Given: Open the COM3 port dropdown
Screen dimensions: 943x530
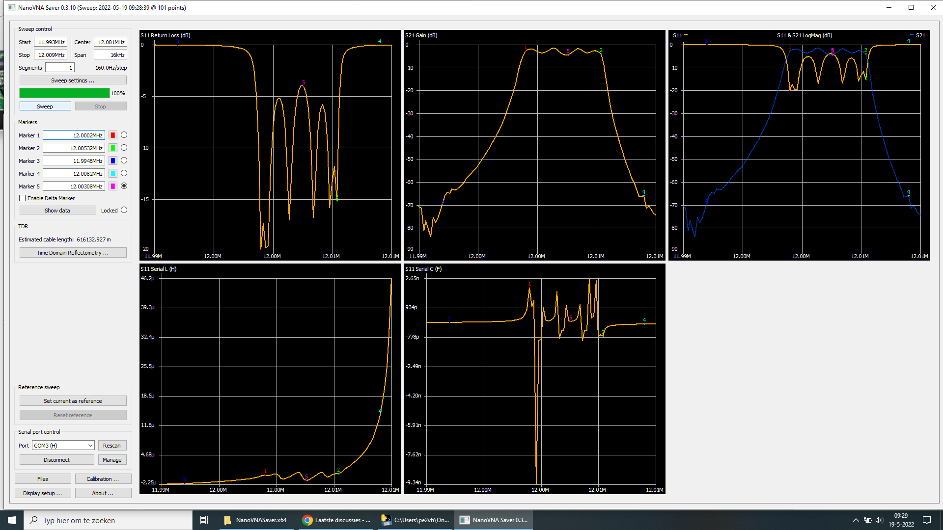Looking at the screenshot, I should coord(63,446).
